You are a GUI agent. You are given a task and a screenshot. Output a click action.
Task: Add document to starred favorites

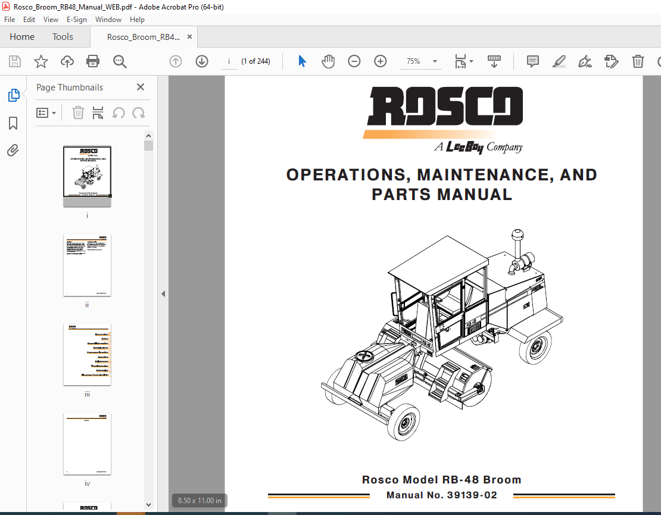41,61
